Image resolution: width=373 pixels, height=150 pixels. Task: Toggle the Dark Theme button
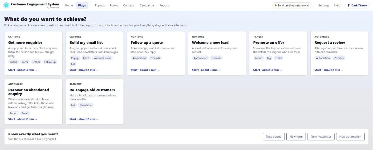357,5
